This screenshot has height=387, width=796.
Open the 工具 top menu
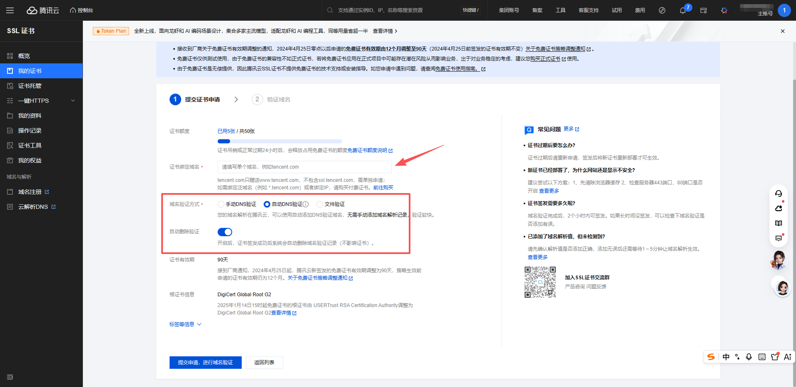[x=560, y=10]
